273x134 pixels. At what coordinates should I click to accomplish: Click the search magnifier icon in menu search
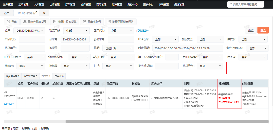click(231, 4)
